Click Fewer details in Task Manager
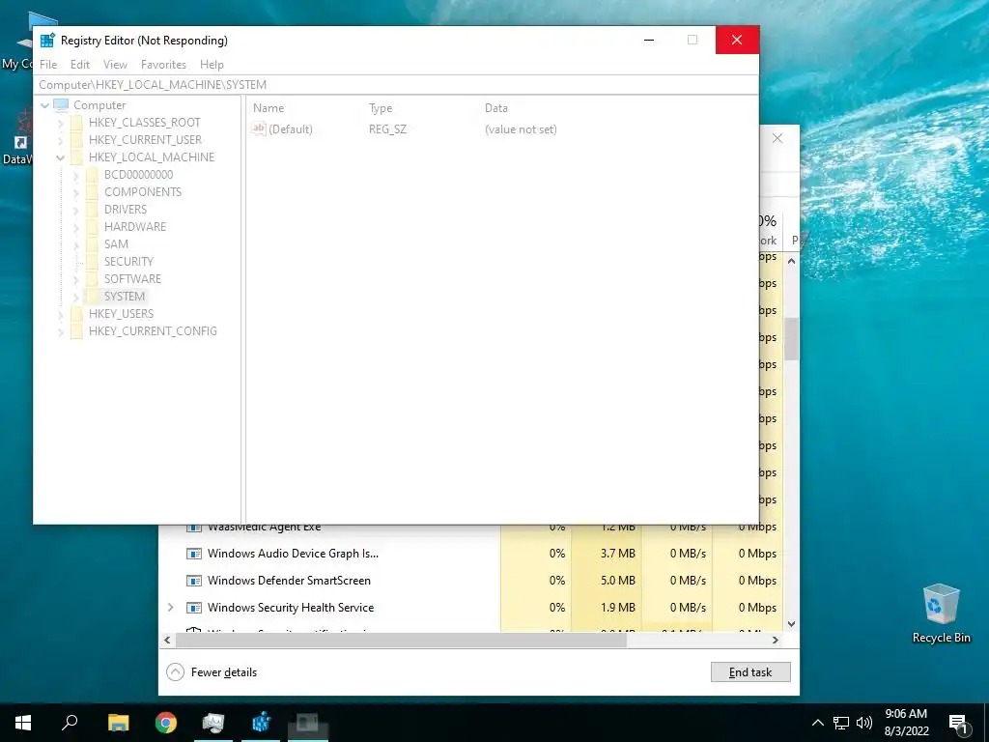989x742 pixels. pyautogui.click(x=212, y=672)
